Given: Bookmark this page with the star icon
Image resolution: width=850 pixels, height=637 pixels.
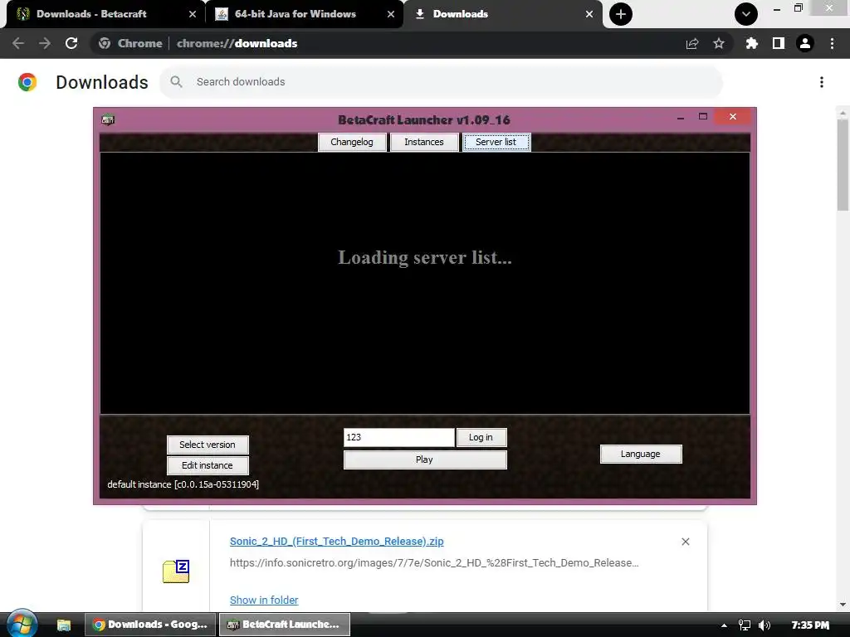Looking at the screenshot, I should pos(719,43).
